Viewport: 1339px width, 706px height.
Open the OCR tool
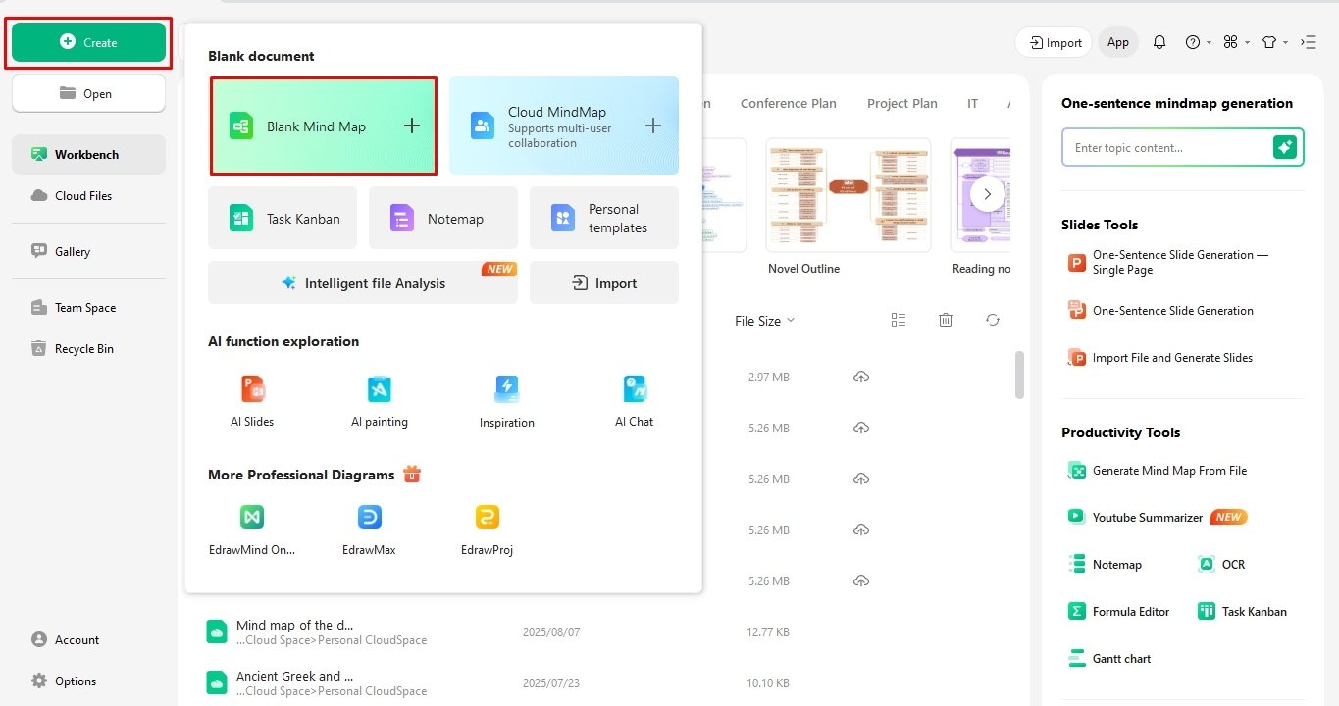pos(1222,564)
